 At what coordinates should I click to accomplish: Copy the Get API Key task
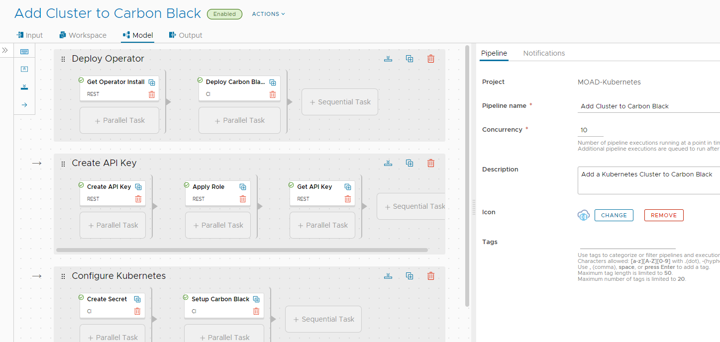pyautogui.click(x=348, y=187)
